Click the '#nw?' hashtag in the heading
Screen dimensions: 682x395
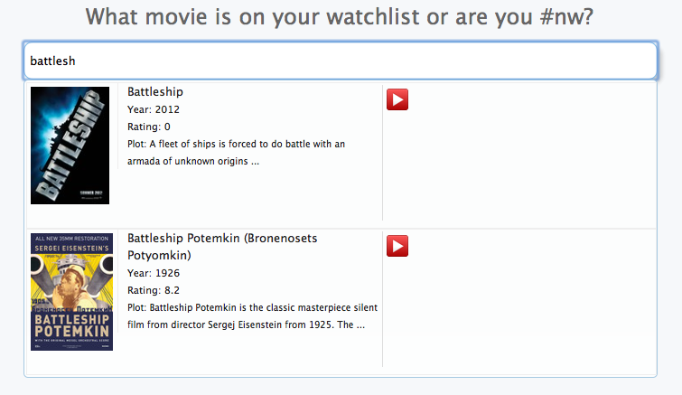tap(566, 17)
